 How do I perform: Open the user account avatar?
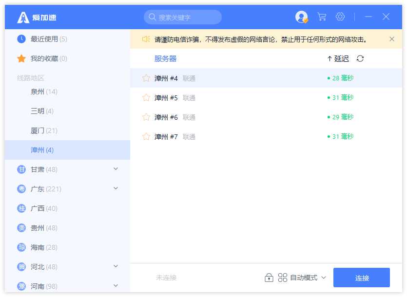302,17
